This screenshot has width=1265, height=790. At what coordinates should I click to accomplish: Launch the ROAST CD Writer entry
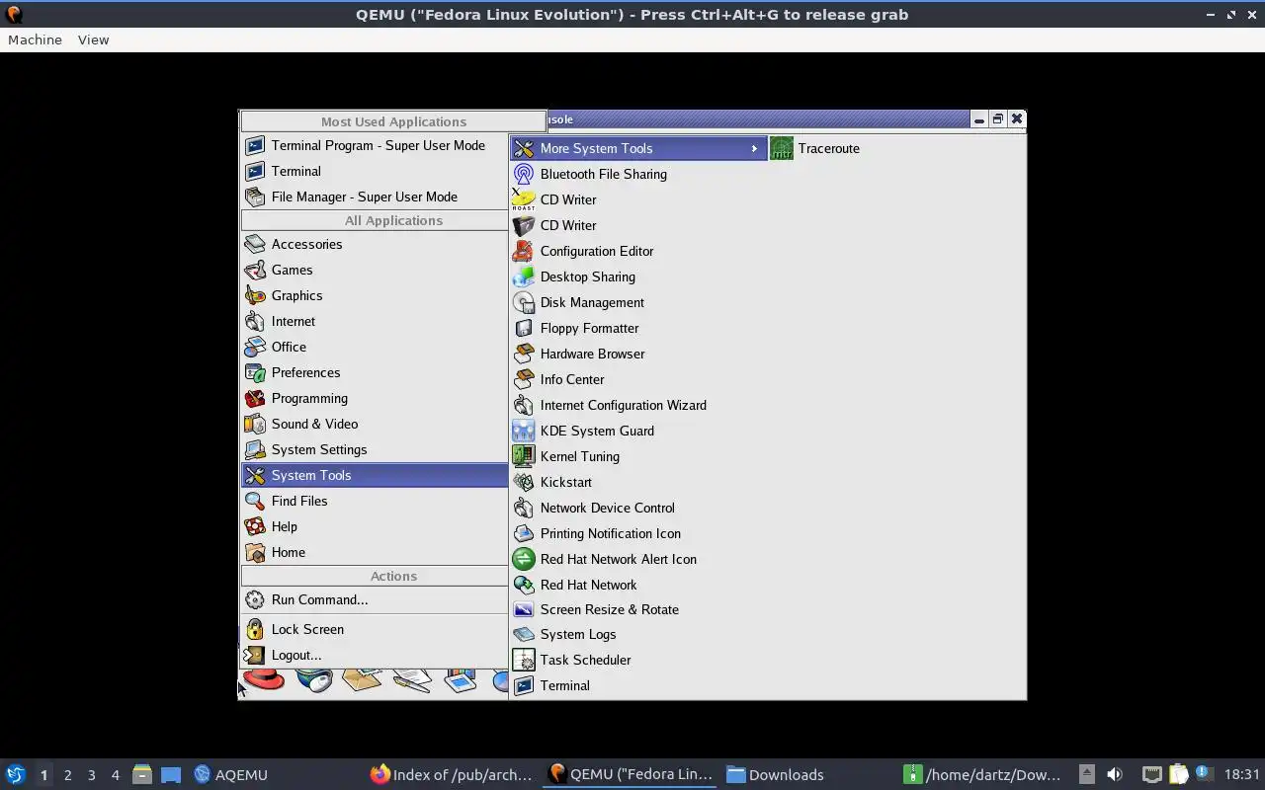(x=638, y=199)
